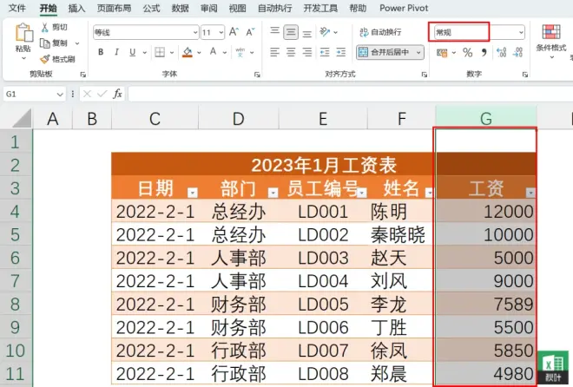573x387 pixels.
Task: Open the number format (常规) dropdown
Action: click(521, 32)
